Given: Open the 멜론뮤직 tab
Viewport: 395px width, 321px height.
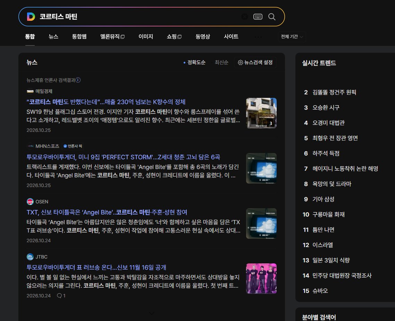Looking at the screenshot, I should [x=112, y=37].
